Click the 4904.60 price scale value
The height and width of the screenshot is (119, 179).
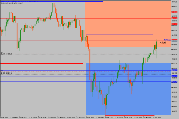pos(174,106)
